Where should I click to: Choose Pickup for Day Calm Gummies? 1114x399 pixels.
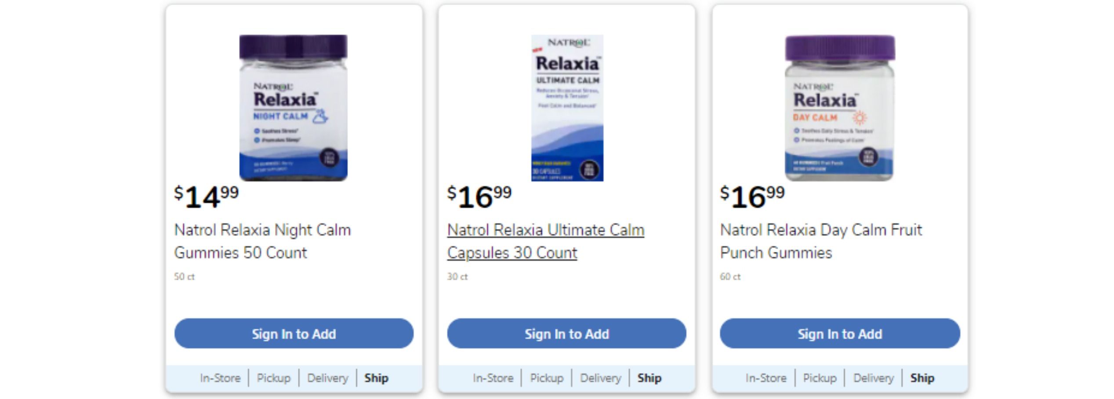(x=820, y=378)
